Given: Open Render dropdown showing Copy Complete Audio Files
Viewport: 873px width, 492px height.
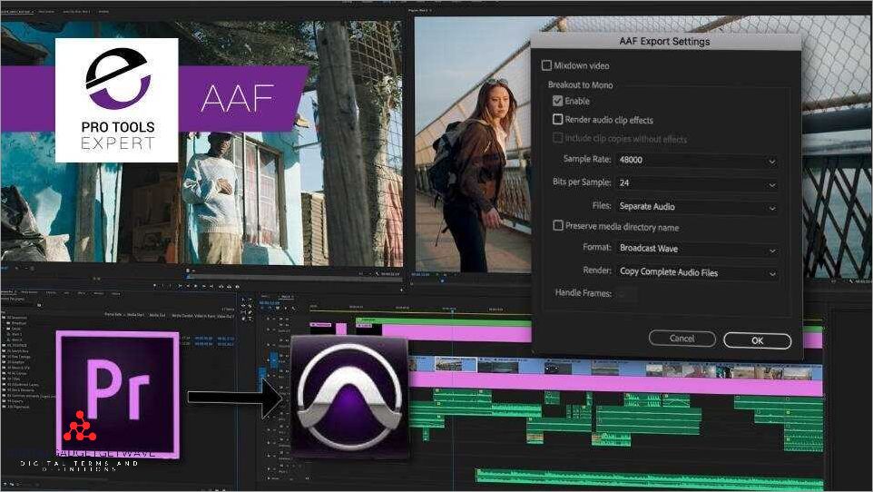Looking at the screenshot, I should click(696, 271).
